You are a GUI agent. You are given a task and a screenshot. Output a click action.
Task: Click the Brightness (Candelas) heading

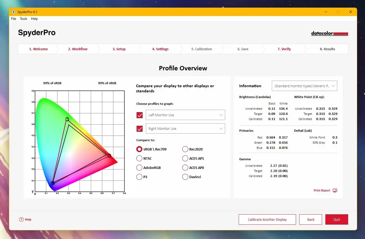[255, 97]
